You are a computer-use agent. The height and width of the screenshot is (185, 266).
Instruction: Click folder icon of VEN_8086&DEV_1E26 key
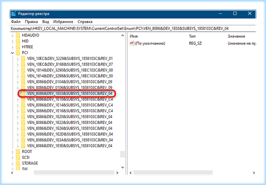(x=23, y=128)
